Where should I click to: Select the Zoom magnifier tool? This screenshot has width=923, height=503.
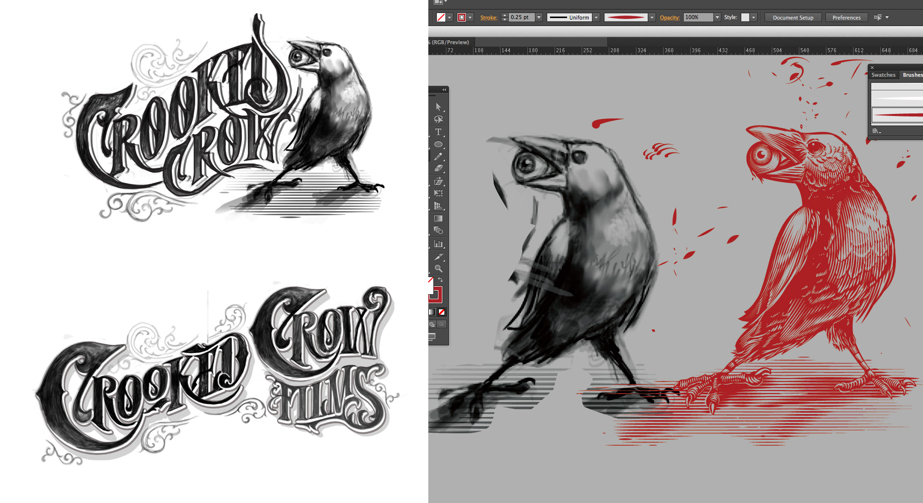[438, 269]
